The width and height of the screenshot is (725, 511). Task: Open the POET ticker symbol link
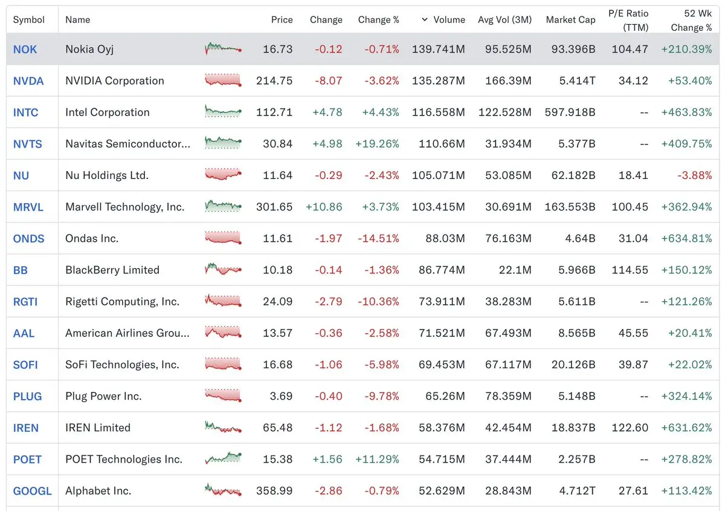click(x=27, y=460)
